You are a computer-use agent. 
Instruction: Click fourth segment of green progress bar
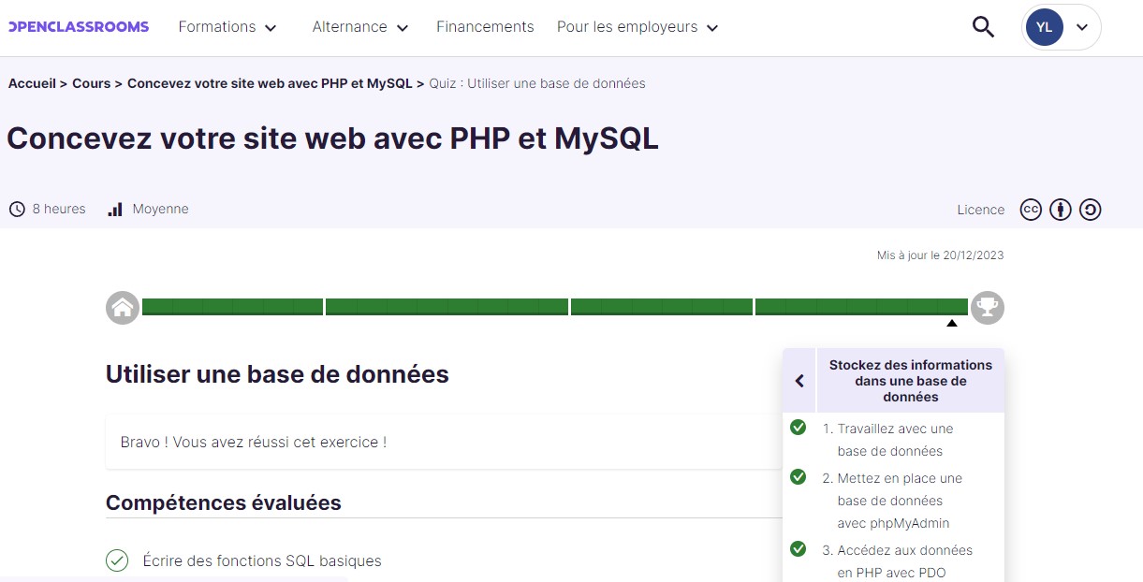861,307
